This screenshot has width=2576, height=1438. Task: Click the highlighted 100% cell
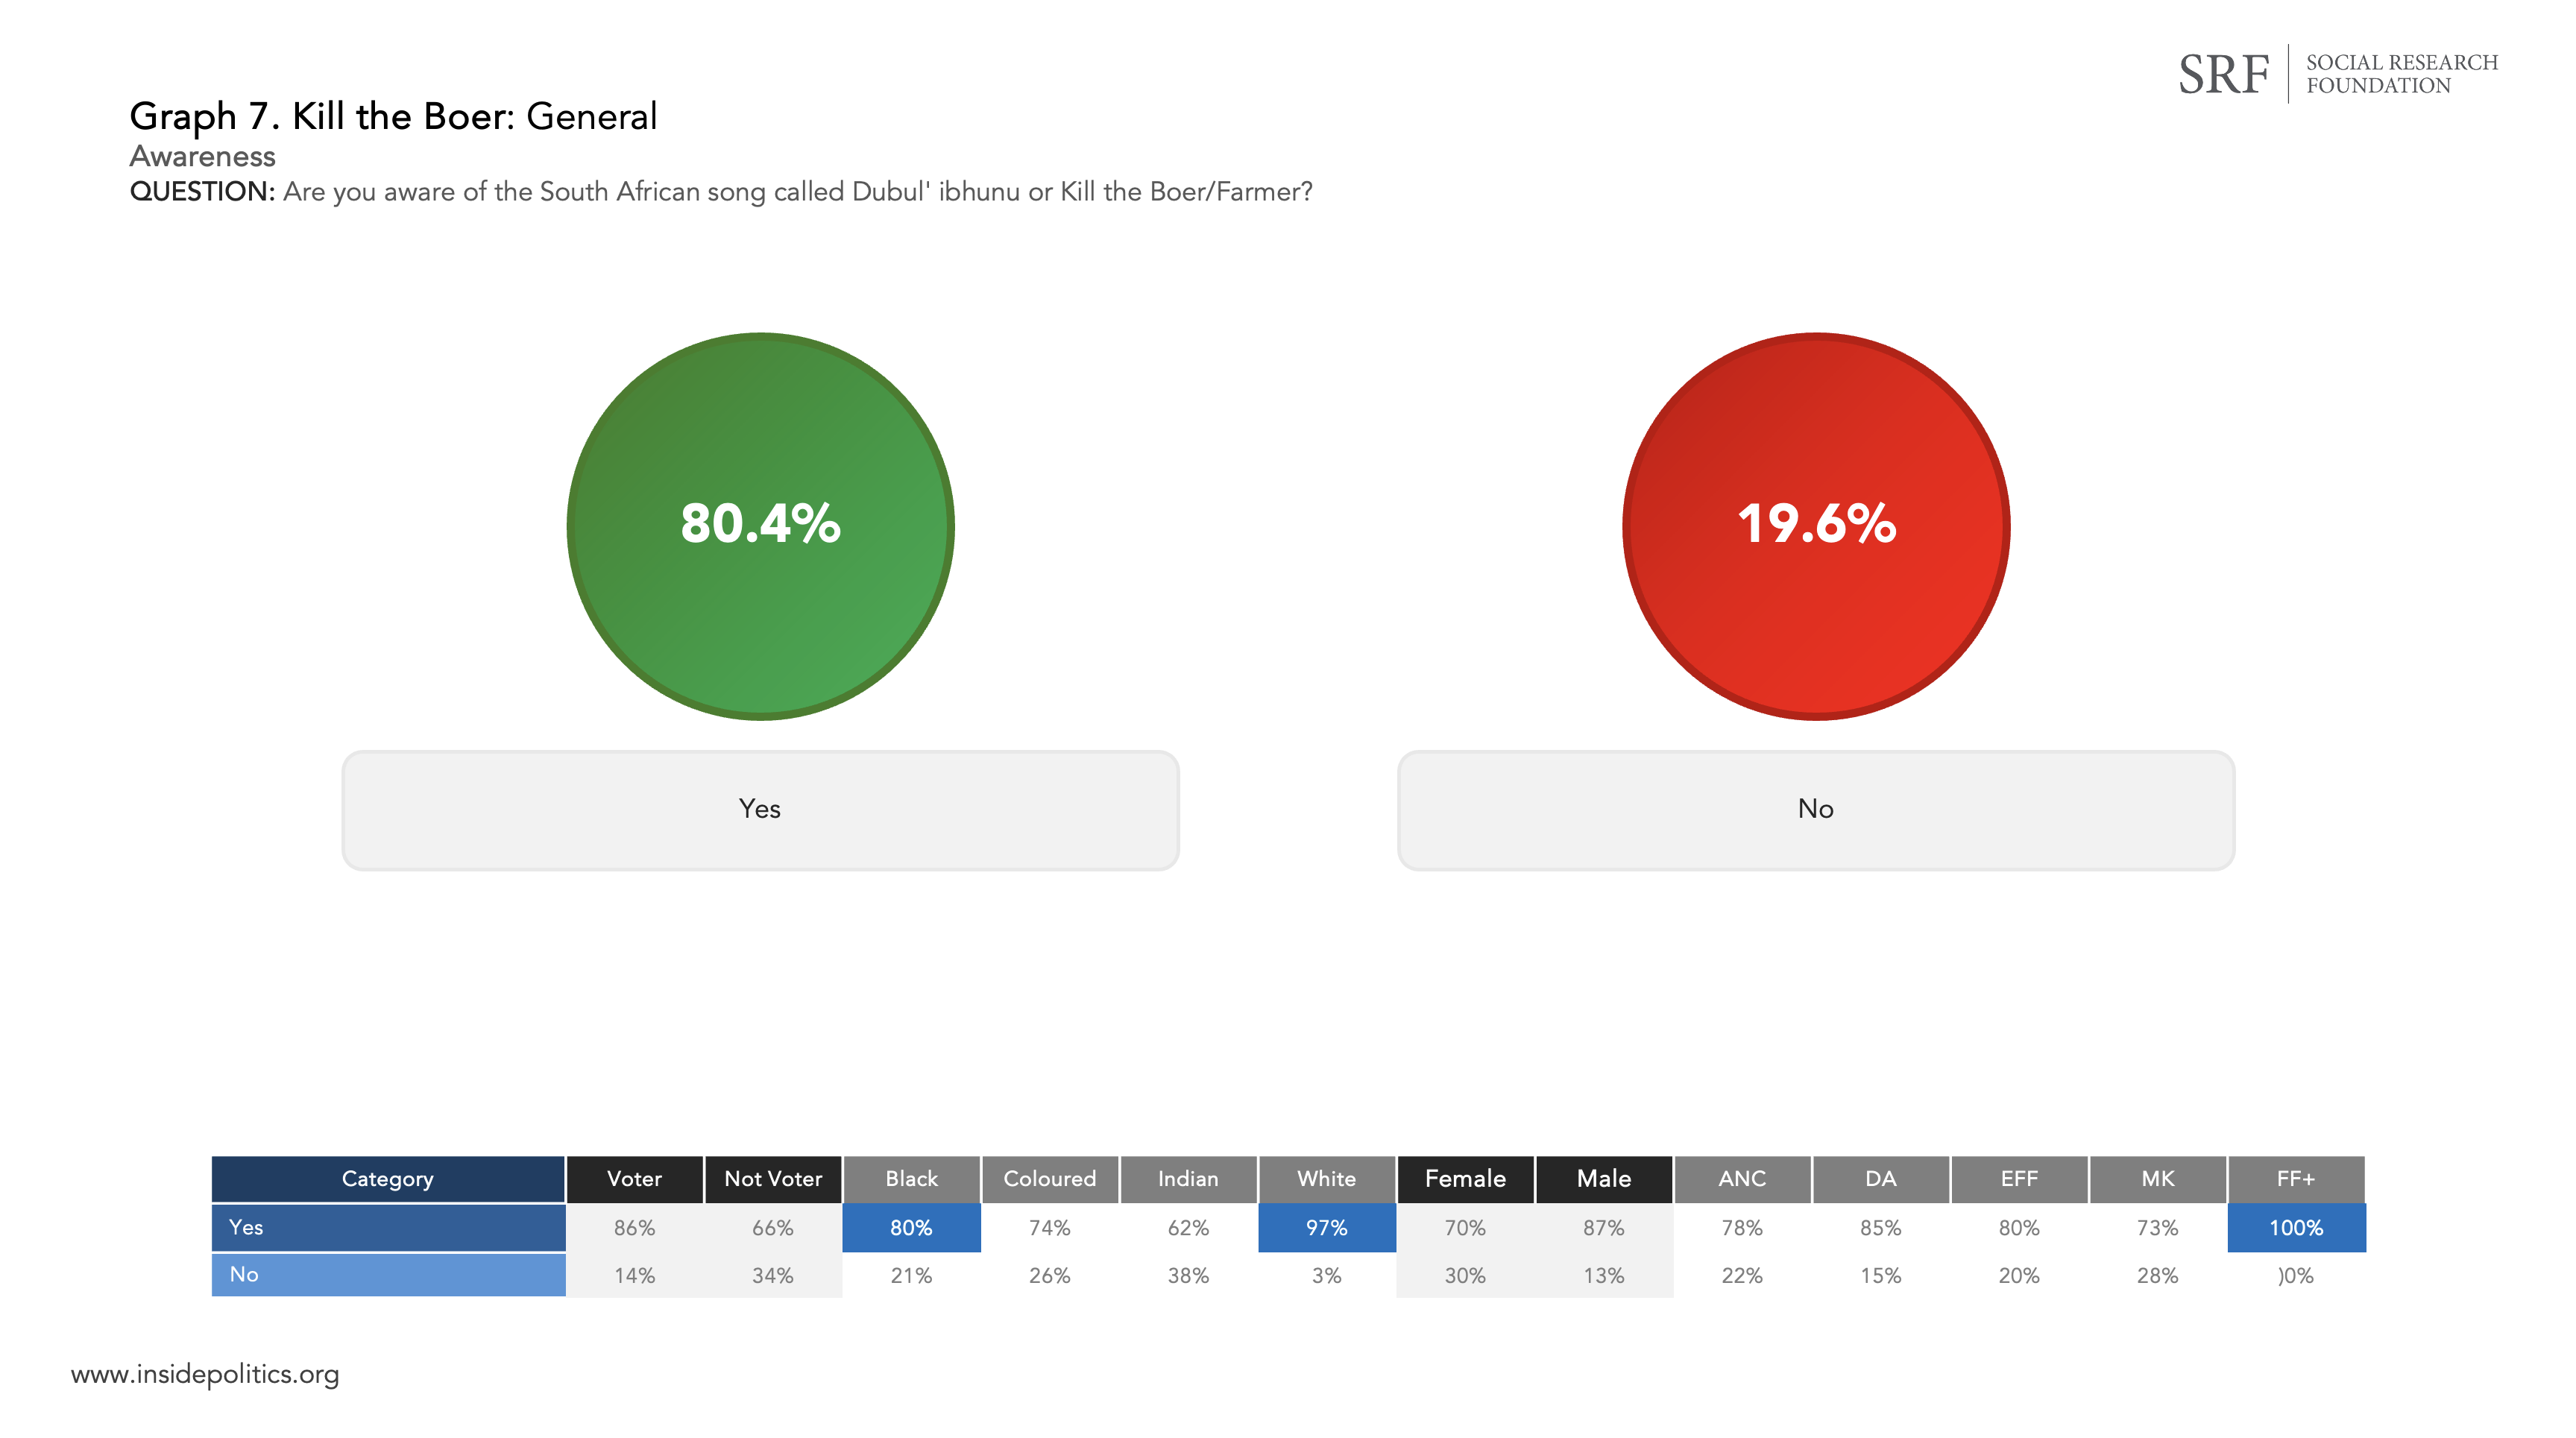[2296, 1228]
